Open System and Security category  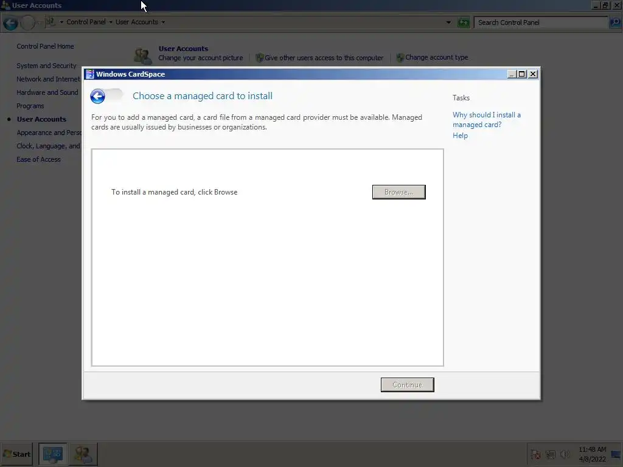[x=46, y=66]
